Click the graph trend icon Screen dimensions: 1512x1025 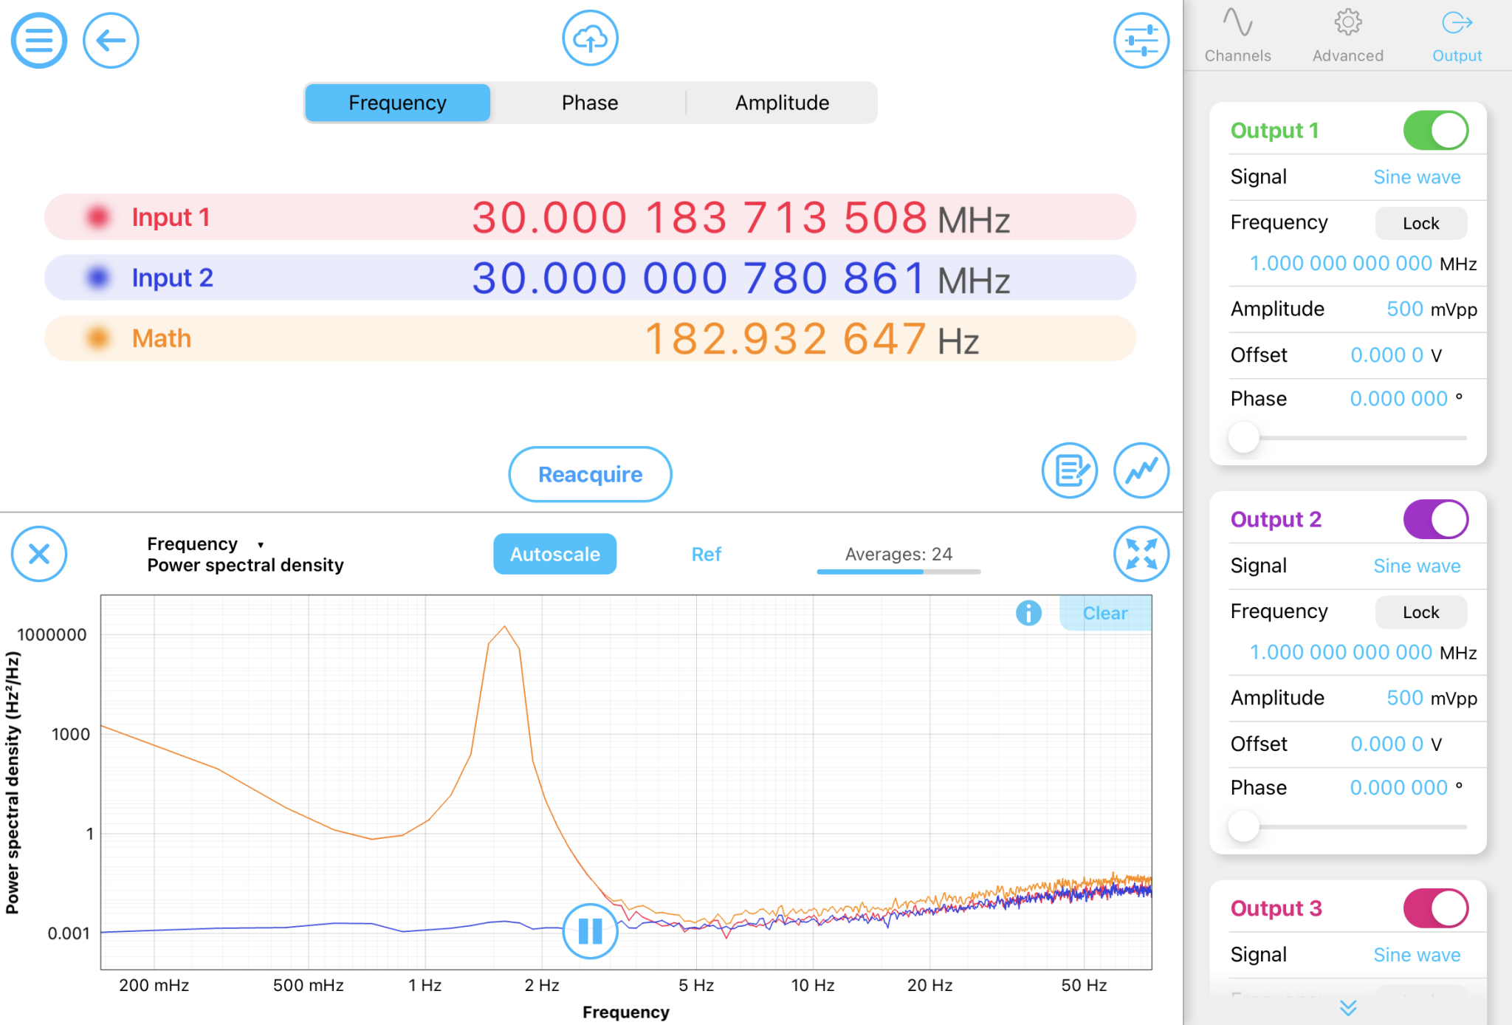coord(1141,470)
